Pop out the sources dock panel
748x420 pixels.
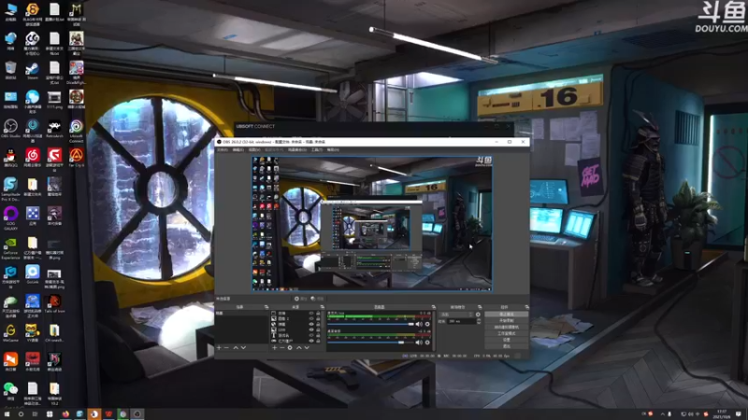(x=323, y=307)
